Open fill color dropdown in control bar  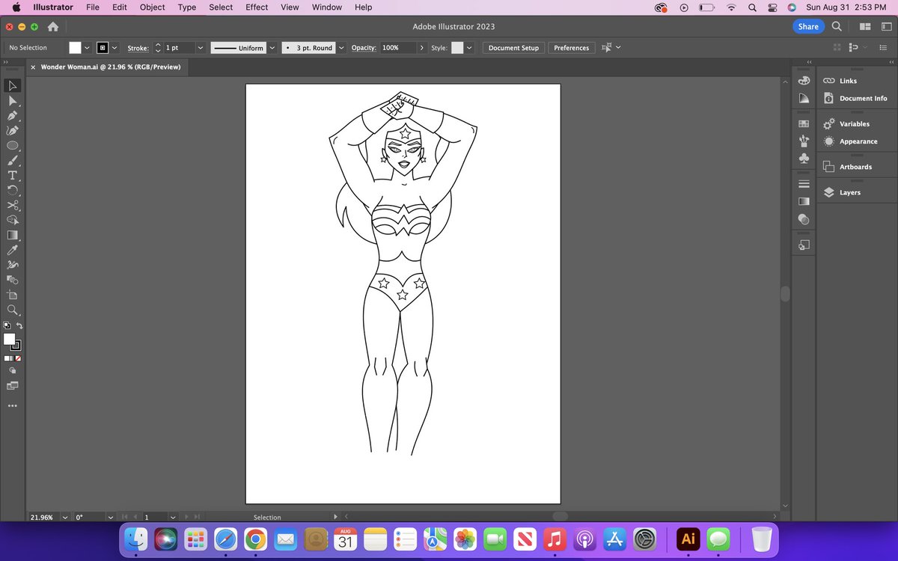[87, 48]
